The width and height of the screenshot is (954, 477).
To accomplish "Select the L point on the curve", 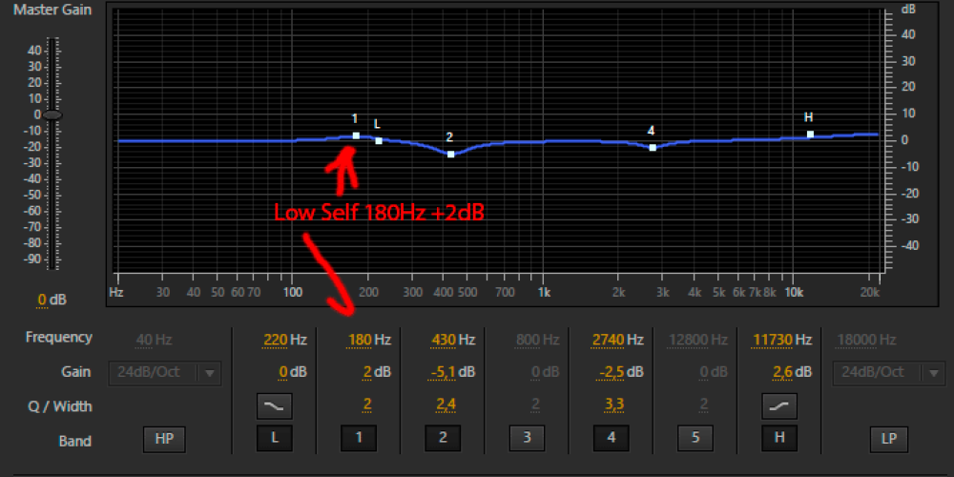I will click(x=379, y=140).
